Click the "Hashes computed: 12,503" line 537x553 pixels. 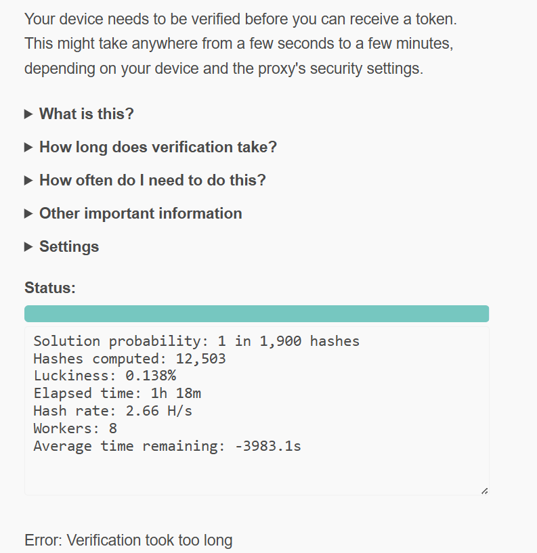tap(129, 359)
